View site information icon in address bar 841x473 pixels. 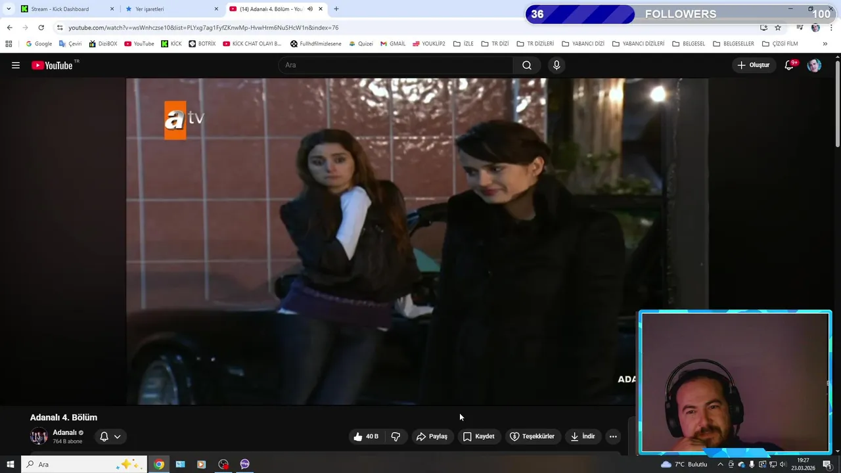[60, 28]
